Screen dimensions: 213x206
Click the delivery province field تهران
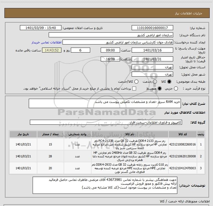click(152, 67)
